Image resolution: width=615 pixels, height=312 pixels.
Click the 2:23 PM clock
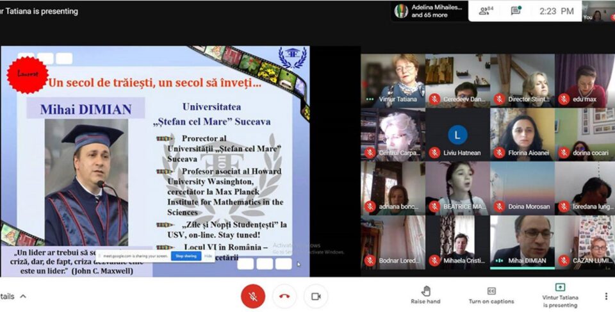(556, 12)
